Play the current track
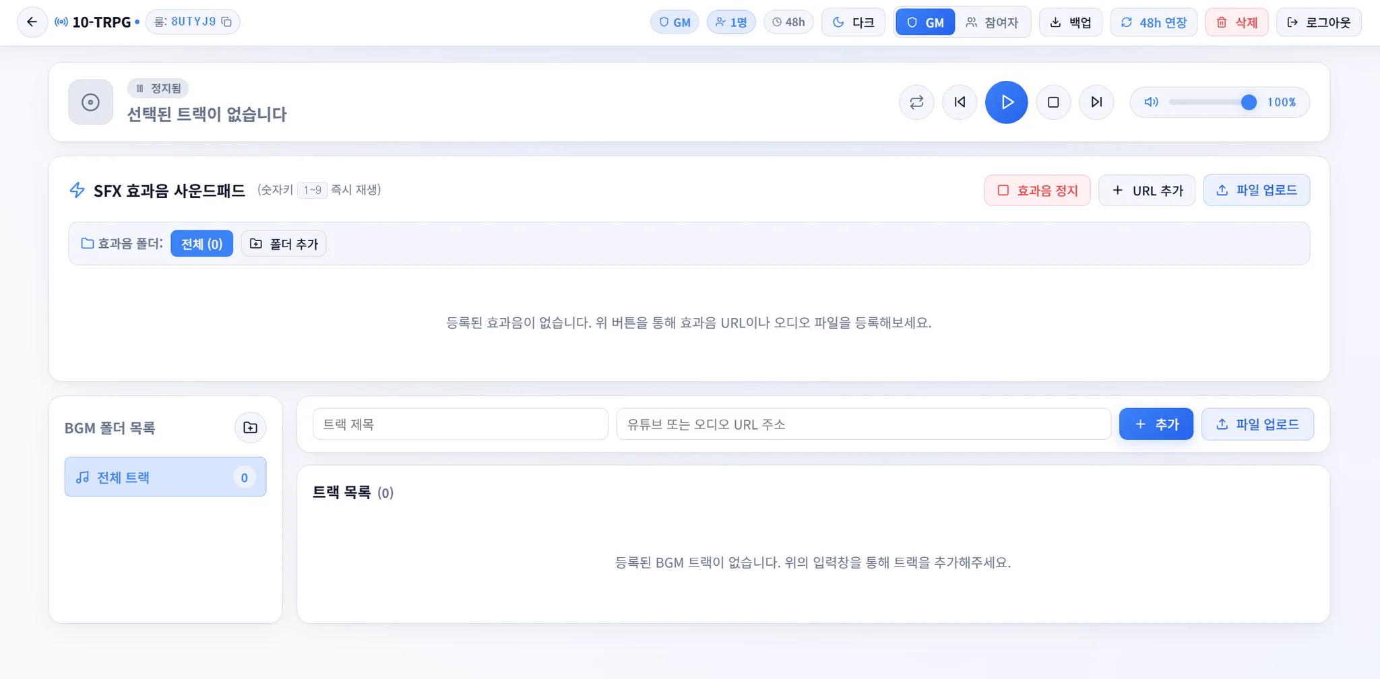 click(1006, 102)
